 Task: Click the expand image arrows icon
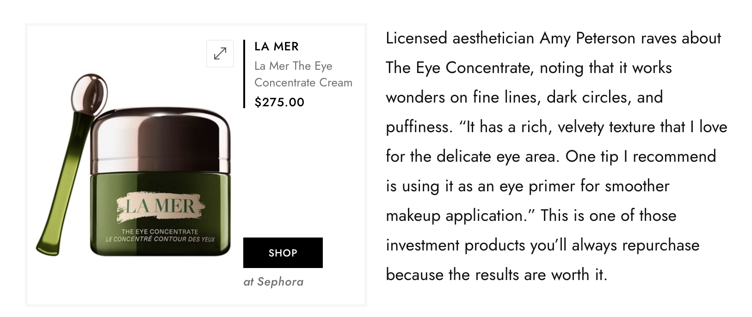220,54
